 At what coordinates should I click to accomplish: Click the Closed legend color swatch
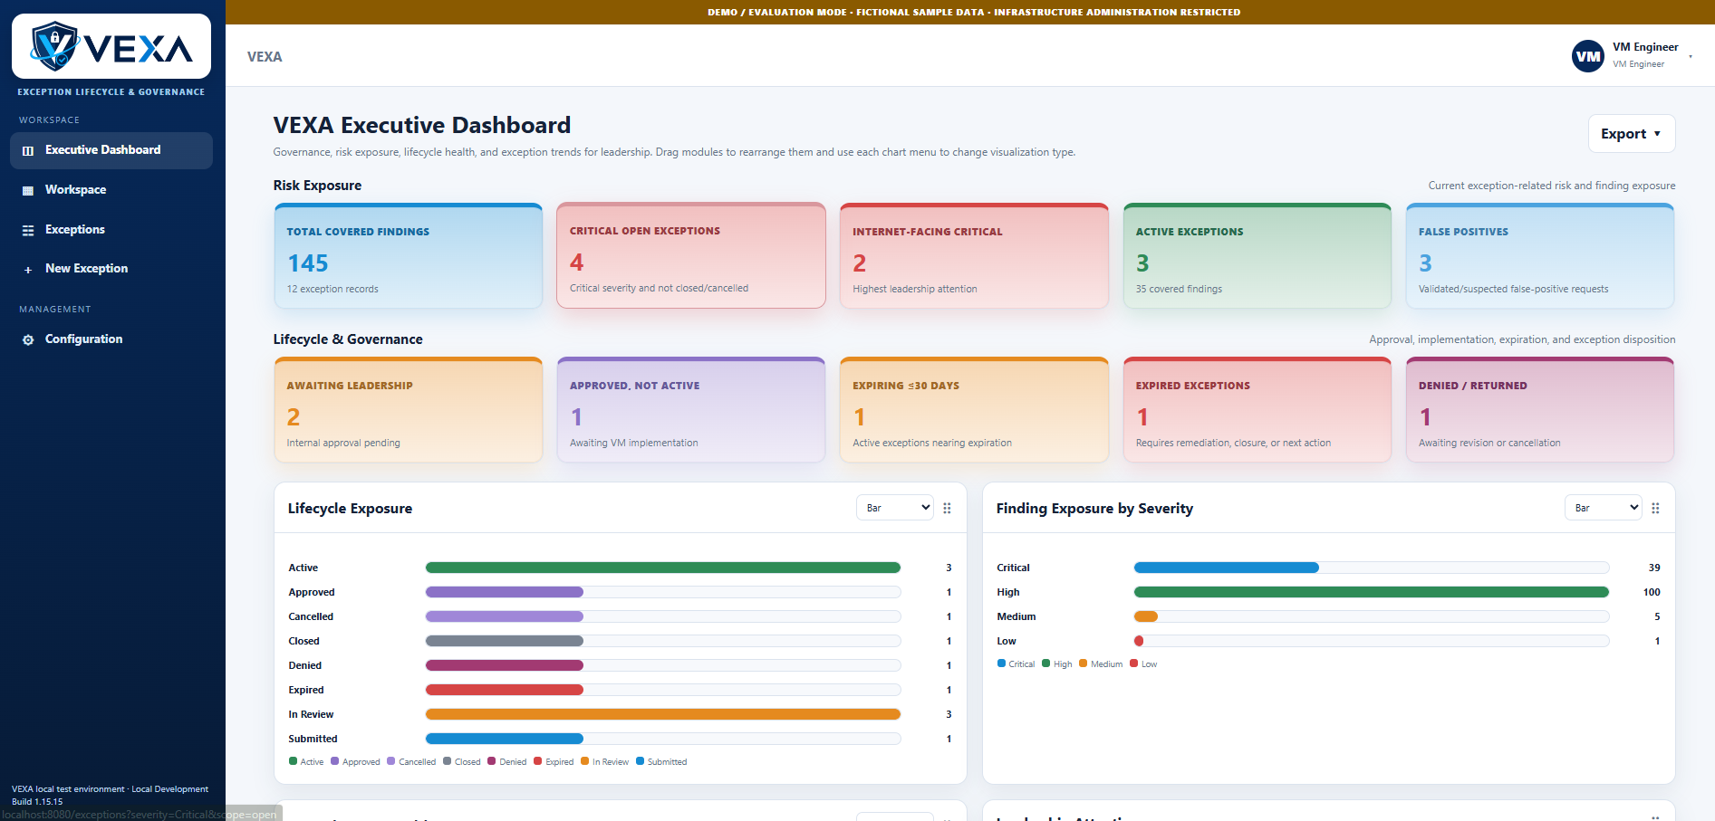(447, 761)
